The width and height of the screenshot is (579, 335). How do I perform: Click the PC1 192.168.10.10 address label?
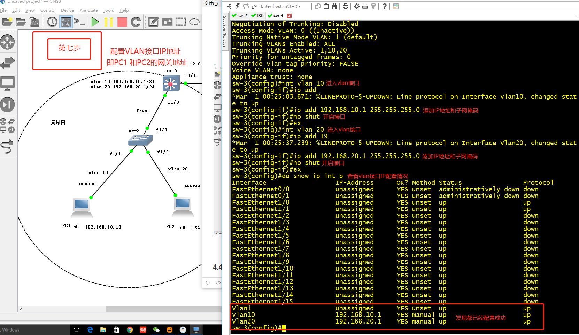coord(103,227)
